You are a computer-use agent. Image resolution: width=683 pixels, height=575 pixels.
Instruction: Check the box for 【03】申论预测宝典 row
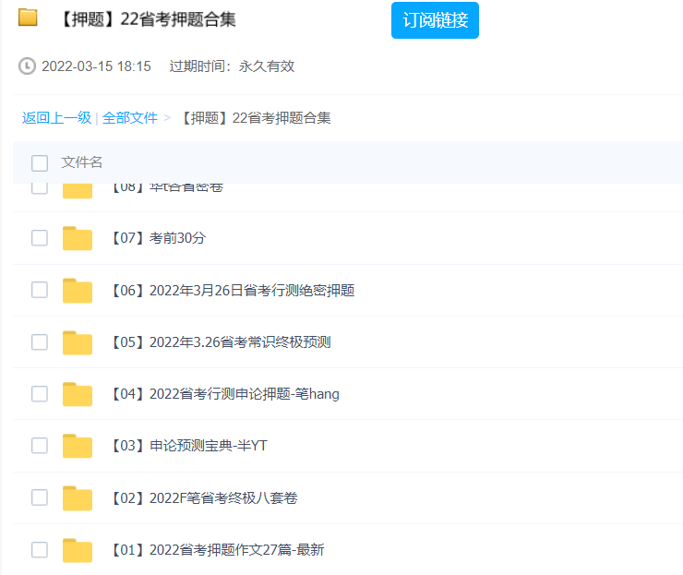(40, 446)
